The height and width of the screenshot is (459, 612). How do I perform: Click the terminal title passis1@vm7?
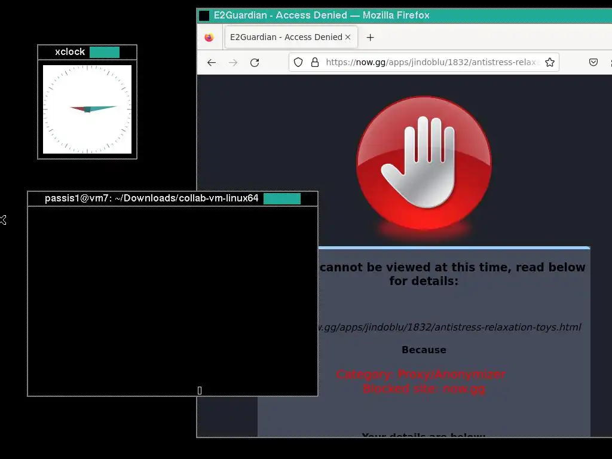[x=151, y=198]
